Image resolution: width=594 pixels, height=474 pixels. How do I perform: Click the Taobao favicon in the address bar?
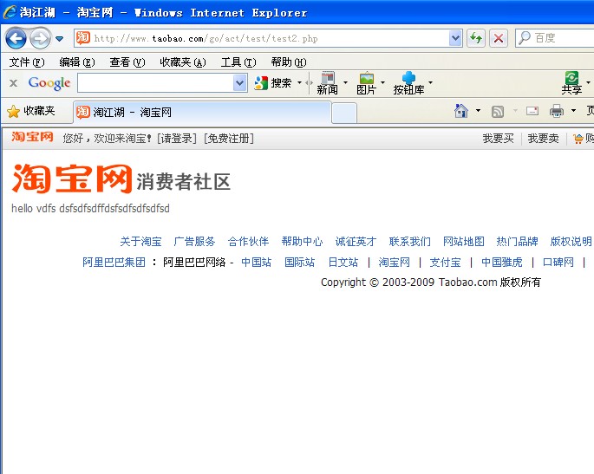(x=83, y=38)
